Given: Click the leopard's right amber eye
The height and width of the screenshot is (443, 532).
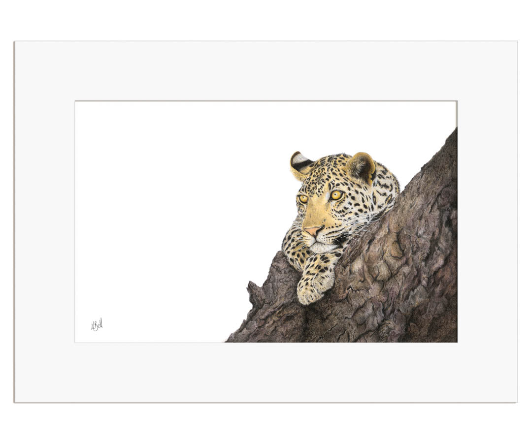Looking at the screenshot, I should tap(336, 195).
